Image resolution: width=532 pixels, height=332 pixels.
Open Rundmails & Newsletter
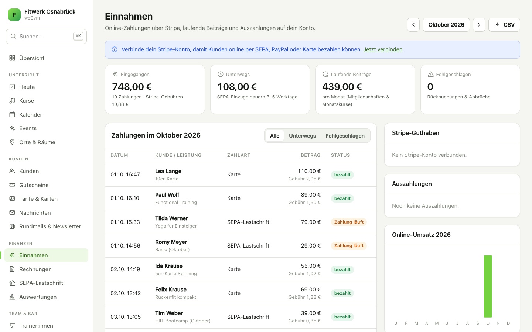point(46,226)
